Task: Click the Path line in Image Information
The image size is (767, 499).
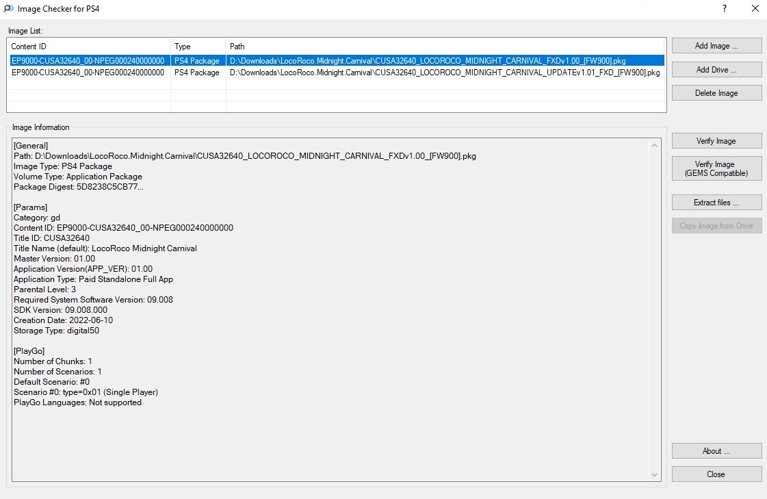Action: (x=244, y=156)
